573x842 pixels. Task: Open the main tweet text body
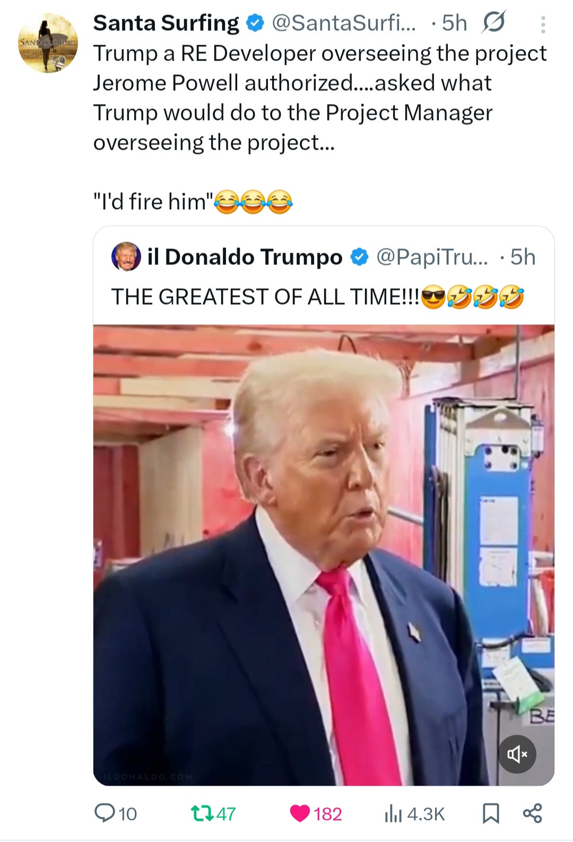[x=318, y=98]
